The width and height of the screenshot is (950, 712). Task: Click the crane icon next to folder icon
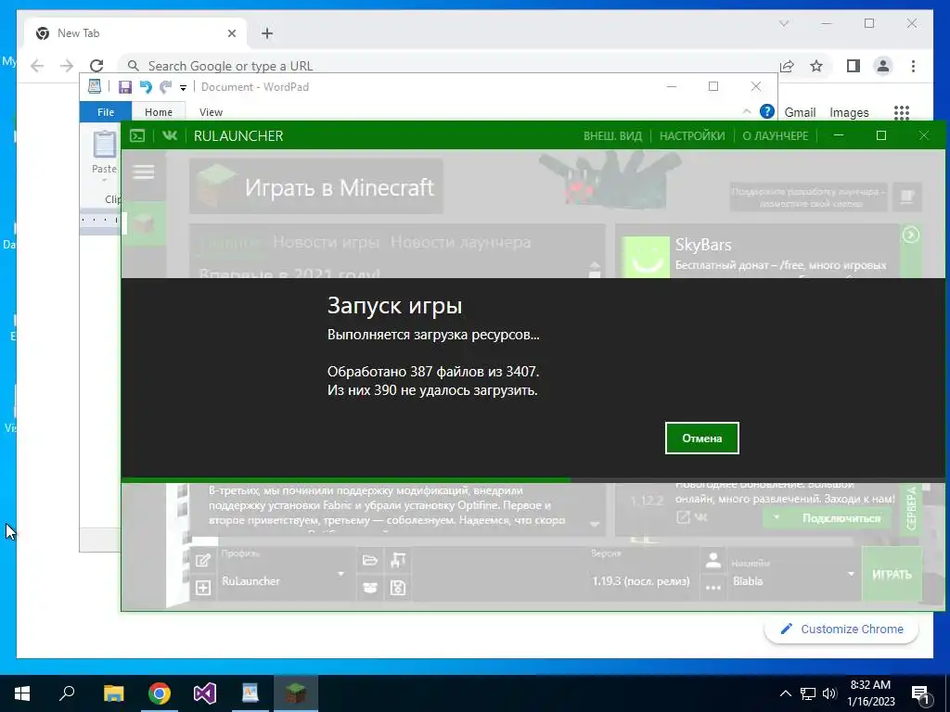397,560
